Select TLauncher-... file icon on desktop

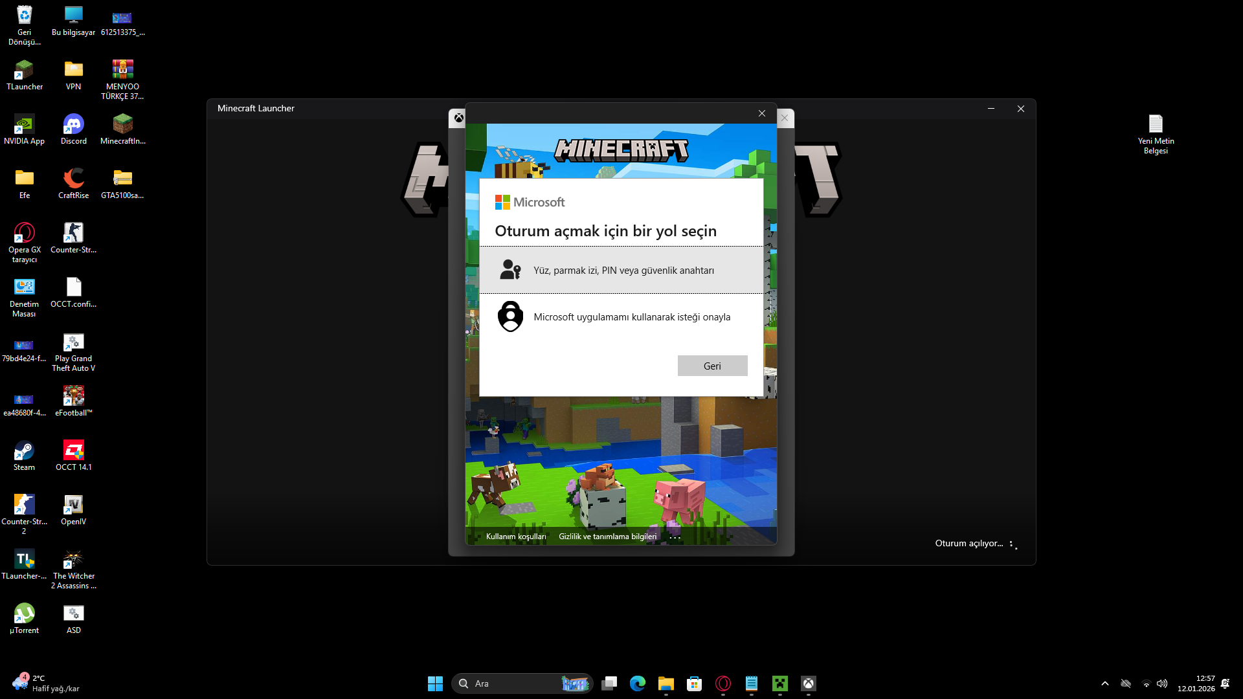(x=25, y=564)
